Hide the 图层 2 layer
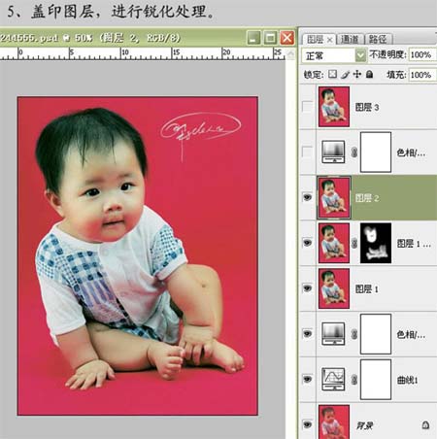Image resolution: width=437 pixels, height=439 pixels. (307, 197)
